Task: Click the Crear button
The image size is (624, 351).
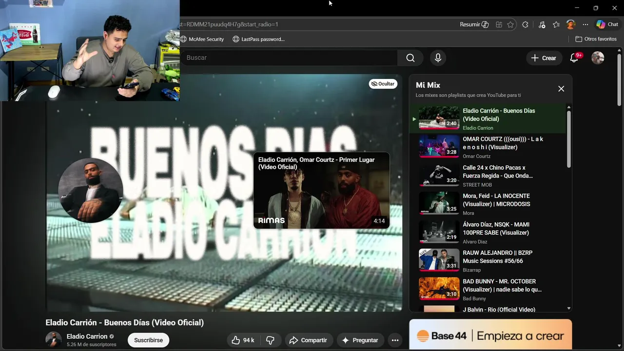Action: [544, 58]
